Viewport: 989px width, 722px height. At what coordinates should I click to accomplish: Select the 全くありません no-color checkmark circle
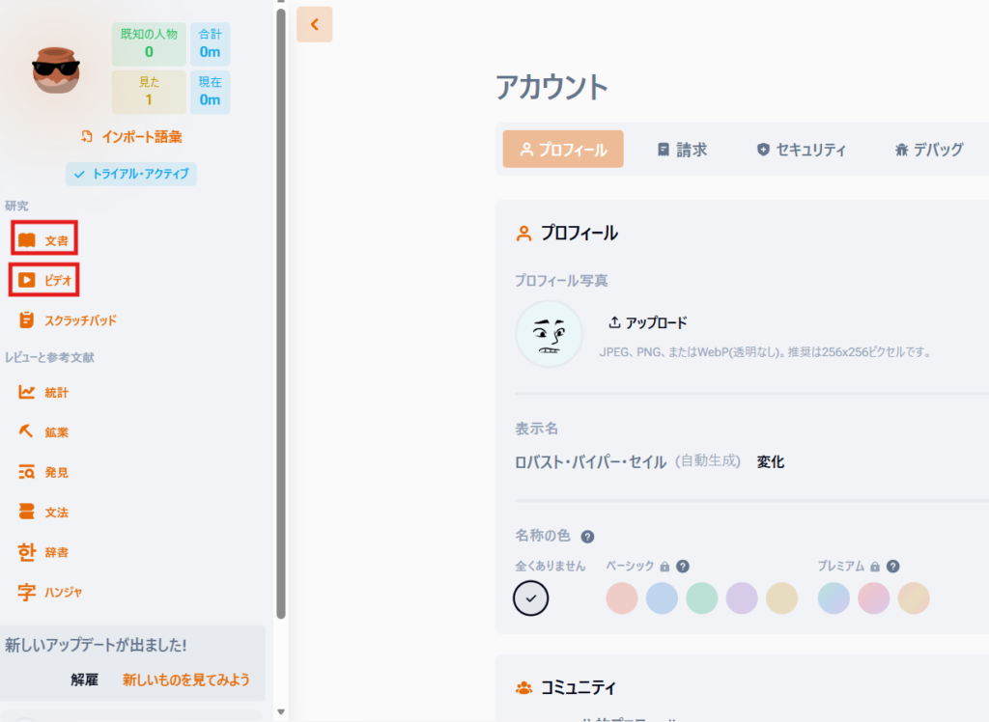(531, 598)
